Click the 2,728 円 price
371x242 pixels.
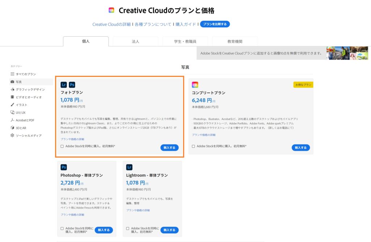click(x=70, y=183)
